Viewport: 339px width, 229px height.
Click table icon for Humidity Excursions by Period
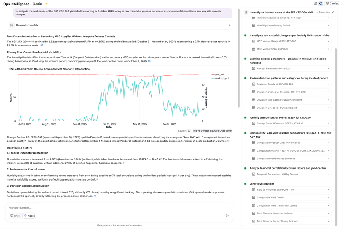point(254,26)
